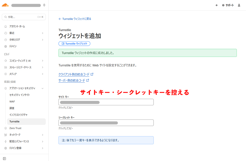
Task: Click the plus add icon in header
Action: pos(216,5)
